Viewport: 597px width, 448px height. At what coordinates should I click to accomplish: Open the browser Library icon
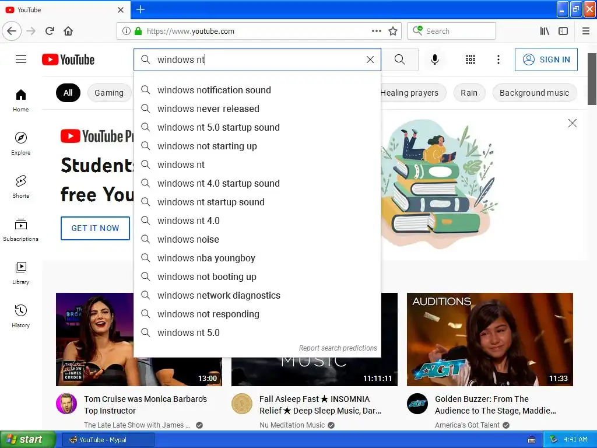[545, 31]
